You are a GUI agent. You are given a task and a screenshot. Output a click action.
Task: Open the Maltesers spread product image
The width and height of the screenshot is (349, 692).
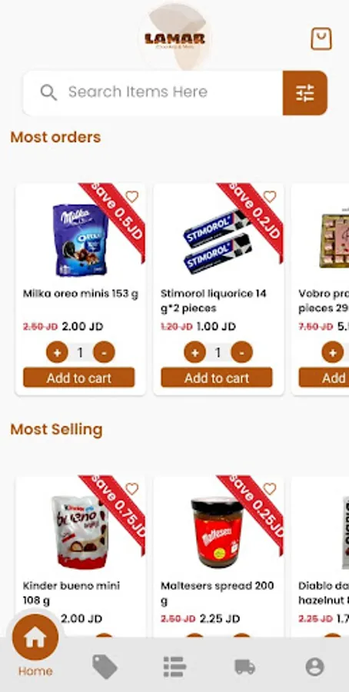pyautogui.click(x=217, y=532)
